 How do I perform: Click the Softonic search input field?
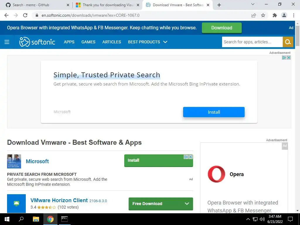pos(252,42)
